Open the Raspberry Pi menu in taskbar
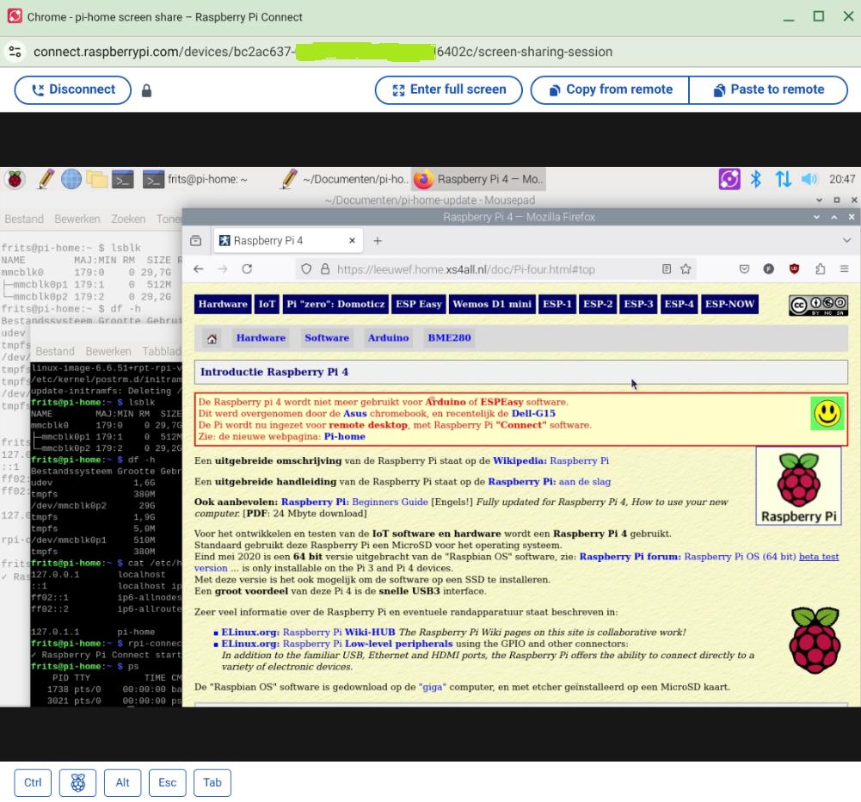This screenshot has height=802, width=861. click(15, 180)
